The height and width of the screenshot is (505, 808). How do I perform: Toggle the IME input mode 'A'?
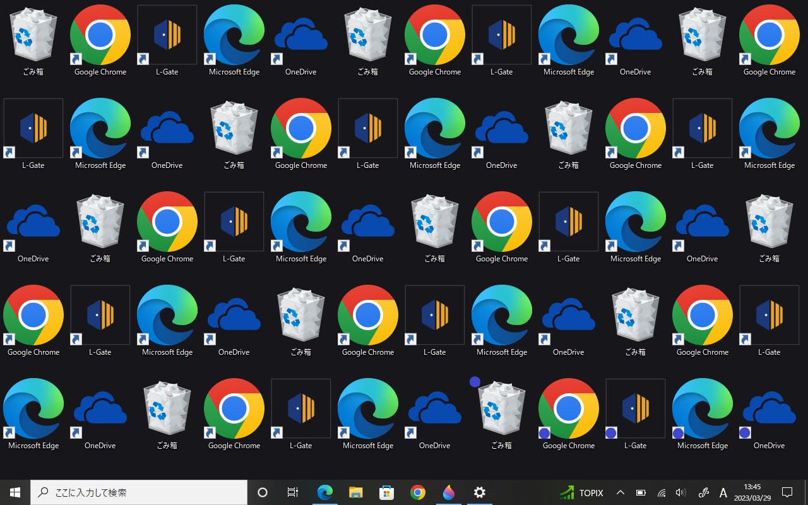(x=723, y=492)
